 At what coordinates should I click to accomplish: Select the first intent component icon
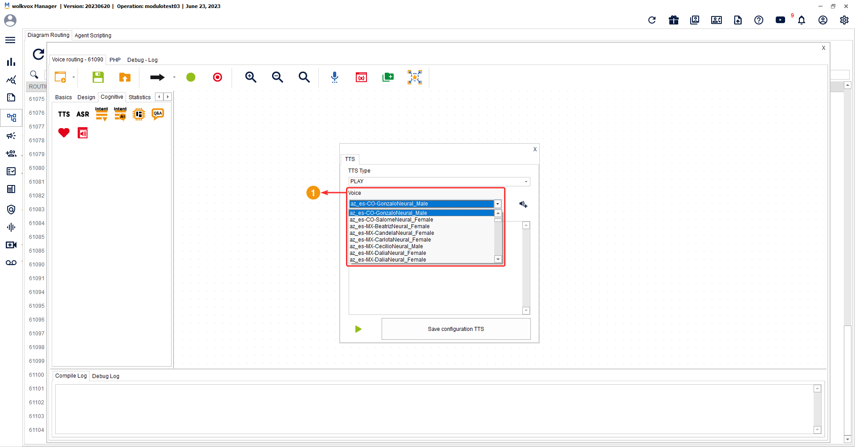pyautogui.click(x=102, y=114)
